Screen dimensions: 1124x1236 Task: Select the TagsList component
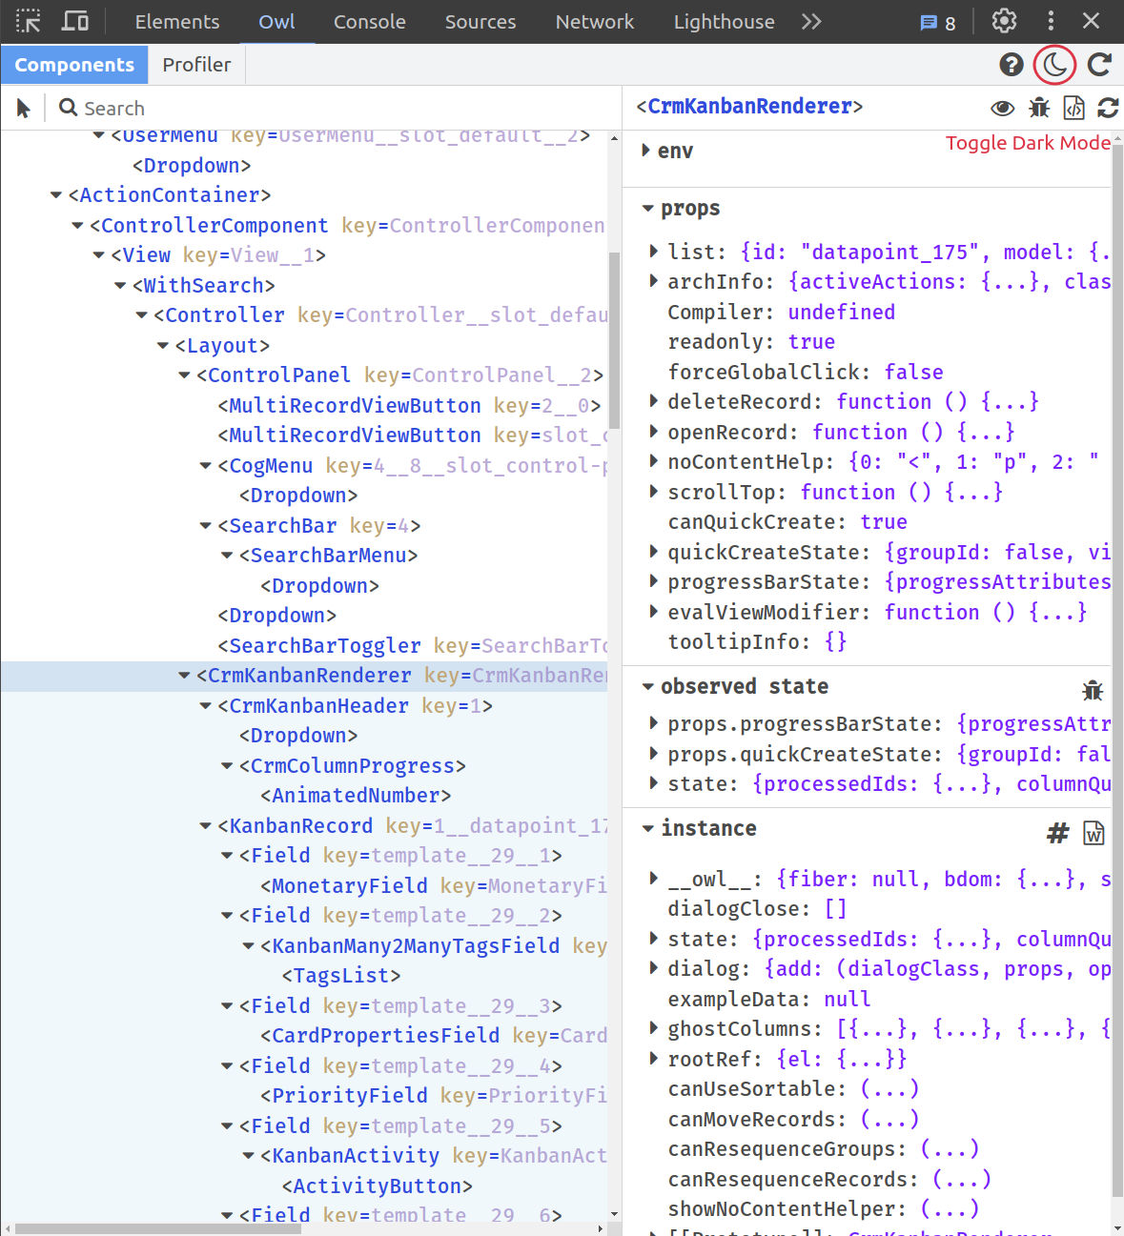point(341,976)
